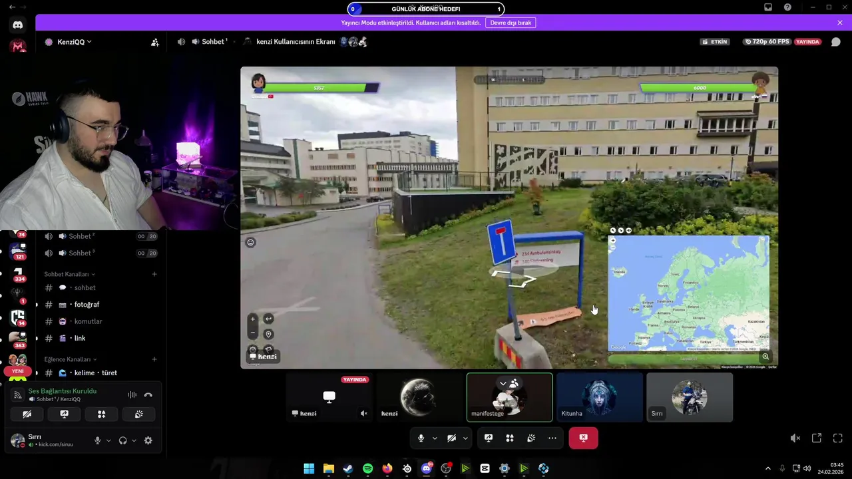Disconnect from voice with hang-up icon
Viewport: 852px width, 479px height.
(x=148, y=395)
